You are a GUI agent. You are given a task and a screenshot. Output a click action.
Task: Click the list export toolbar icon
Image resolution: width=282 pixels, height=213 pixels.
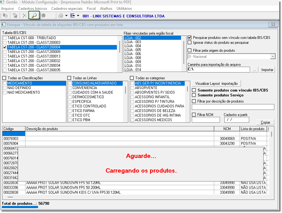[72, 16]
